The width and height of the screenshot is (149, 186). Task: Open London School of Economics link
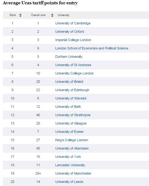[x=92, y=48]
